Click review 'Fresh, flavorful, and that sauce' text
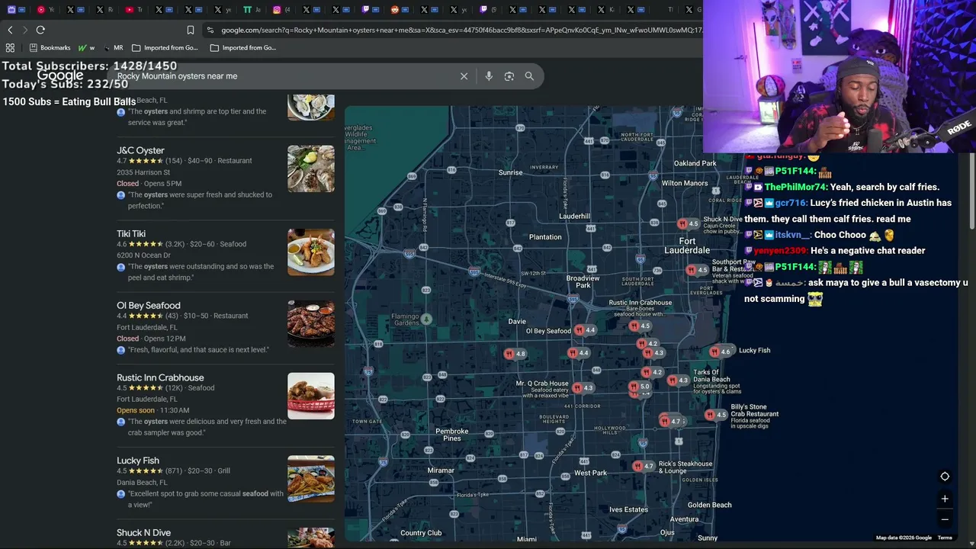The height and width of the screenshot is (549, 976). point(198,350)
